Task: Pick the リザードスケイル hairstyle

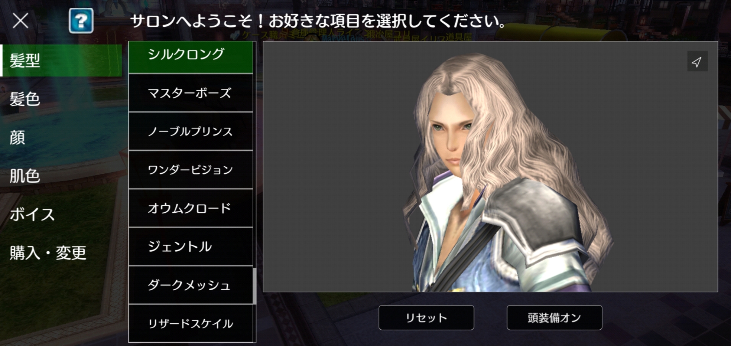Action: pos(191,323)
